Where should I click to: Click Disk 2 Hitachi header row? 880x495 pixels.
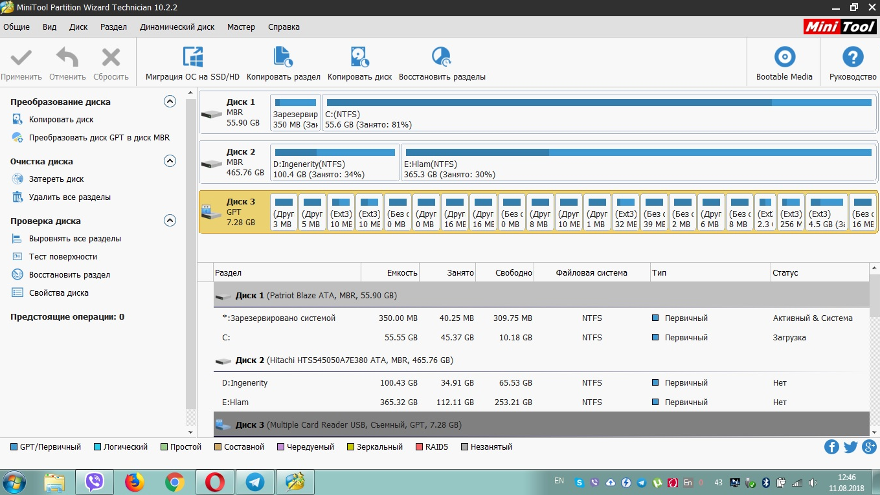pos(541,360)
